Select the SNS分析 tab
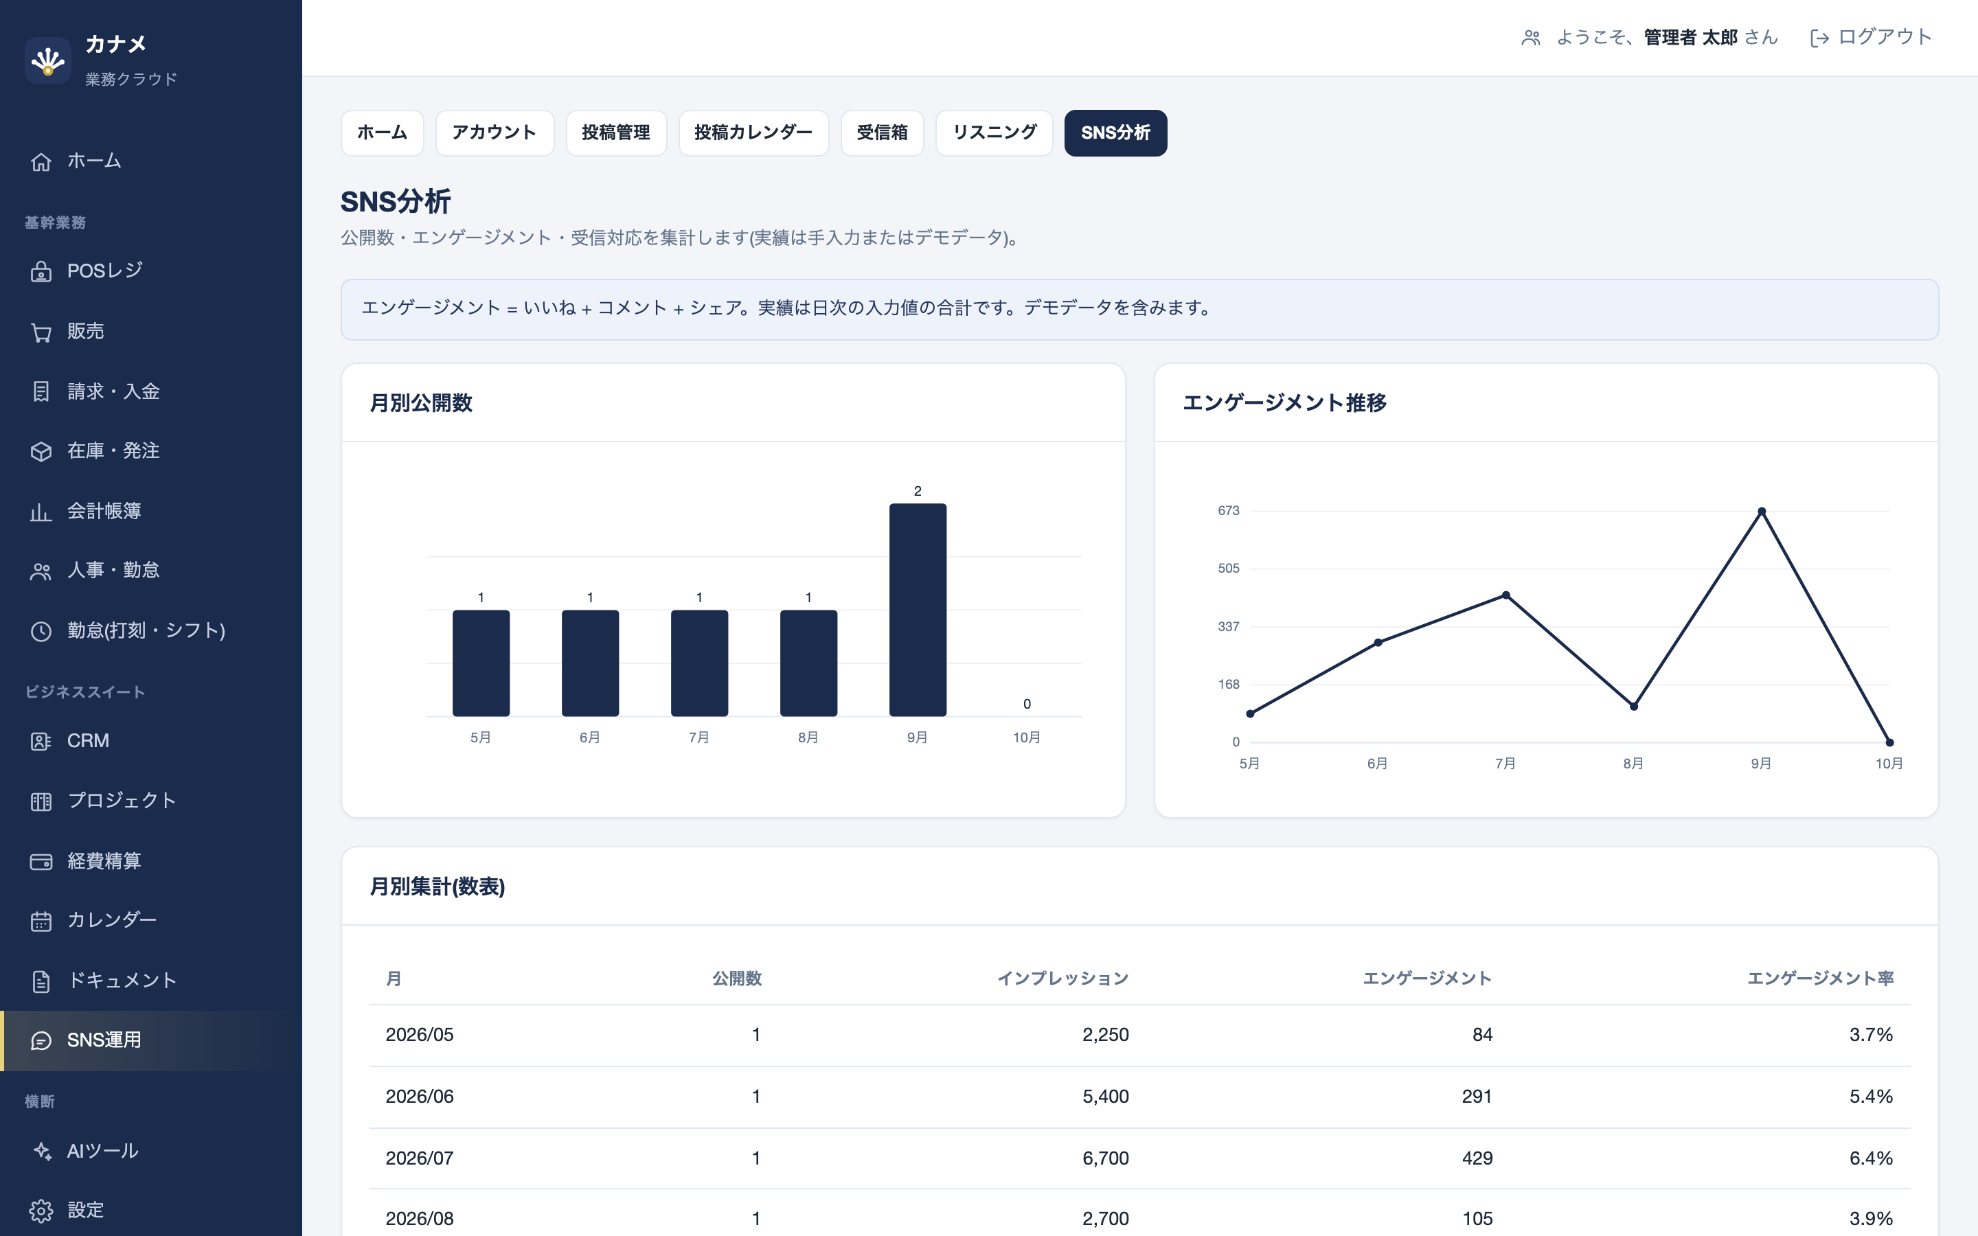Image resolution: width=1978 pixels, height=1236 pixels. (x=1115, y=133)
